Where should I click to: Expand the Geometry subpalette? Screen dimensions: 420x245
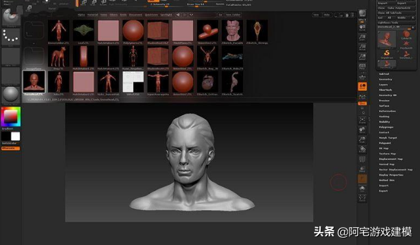pyautogui.click(x=385, y=79)
